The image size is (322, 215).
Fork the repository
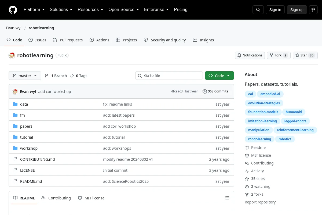[x=279, y=55]
